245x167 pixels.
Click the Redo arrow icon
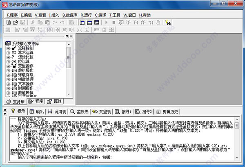click(x=55, y=22)
